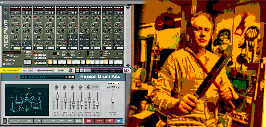
Task: Open the CRASH 1 tab
Action: (54, 121)
